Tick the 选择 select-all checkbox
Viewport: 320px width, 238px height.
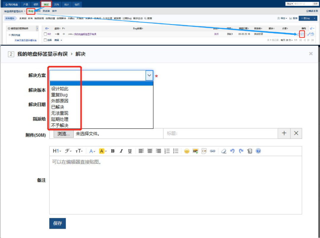pyautogui.click(x=45, y=40)
